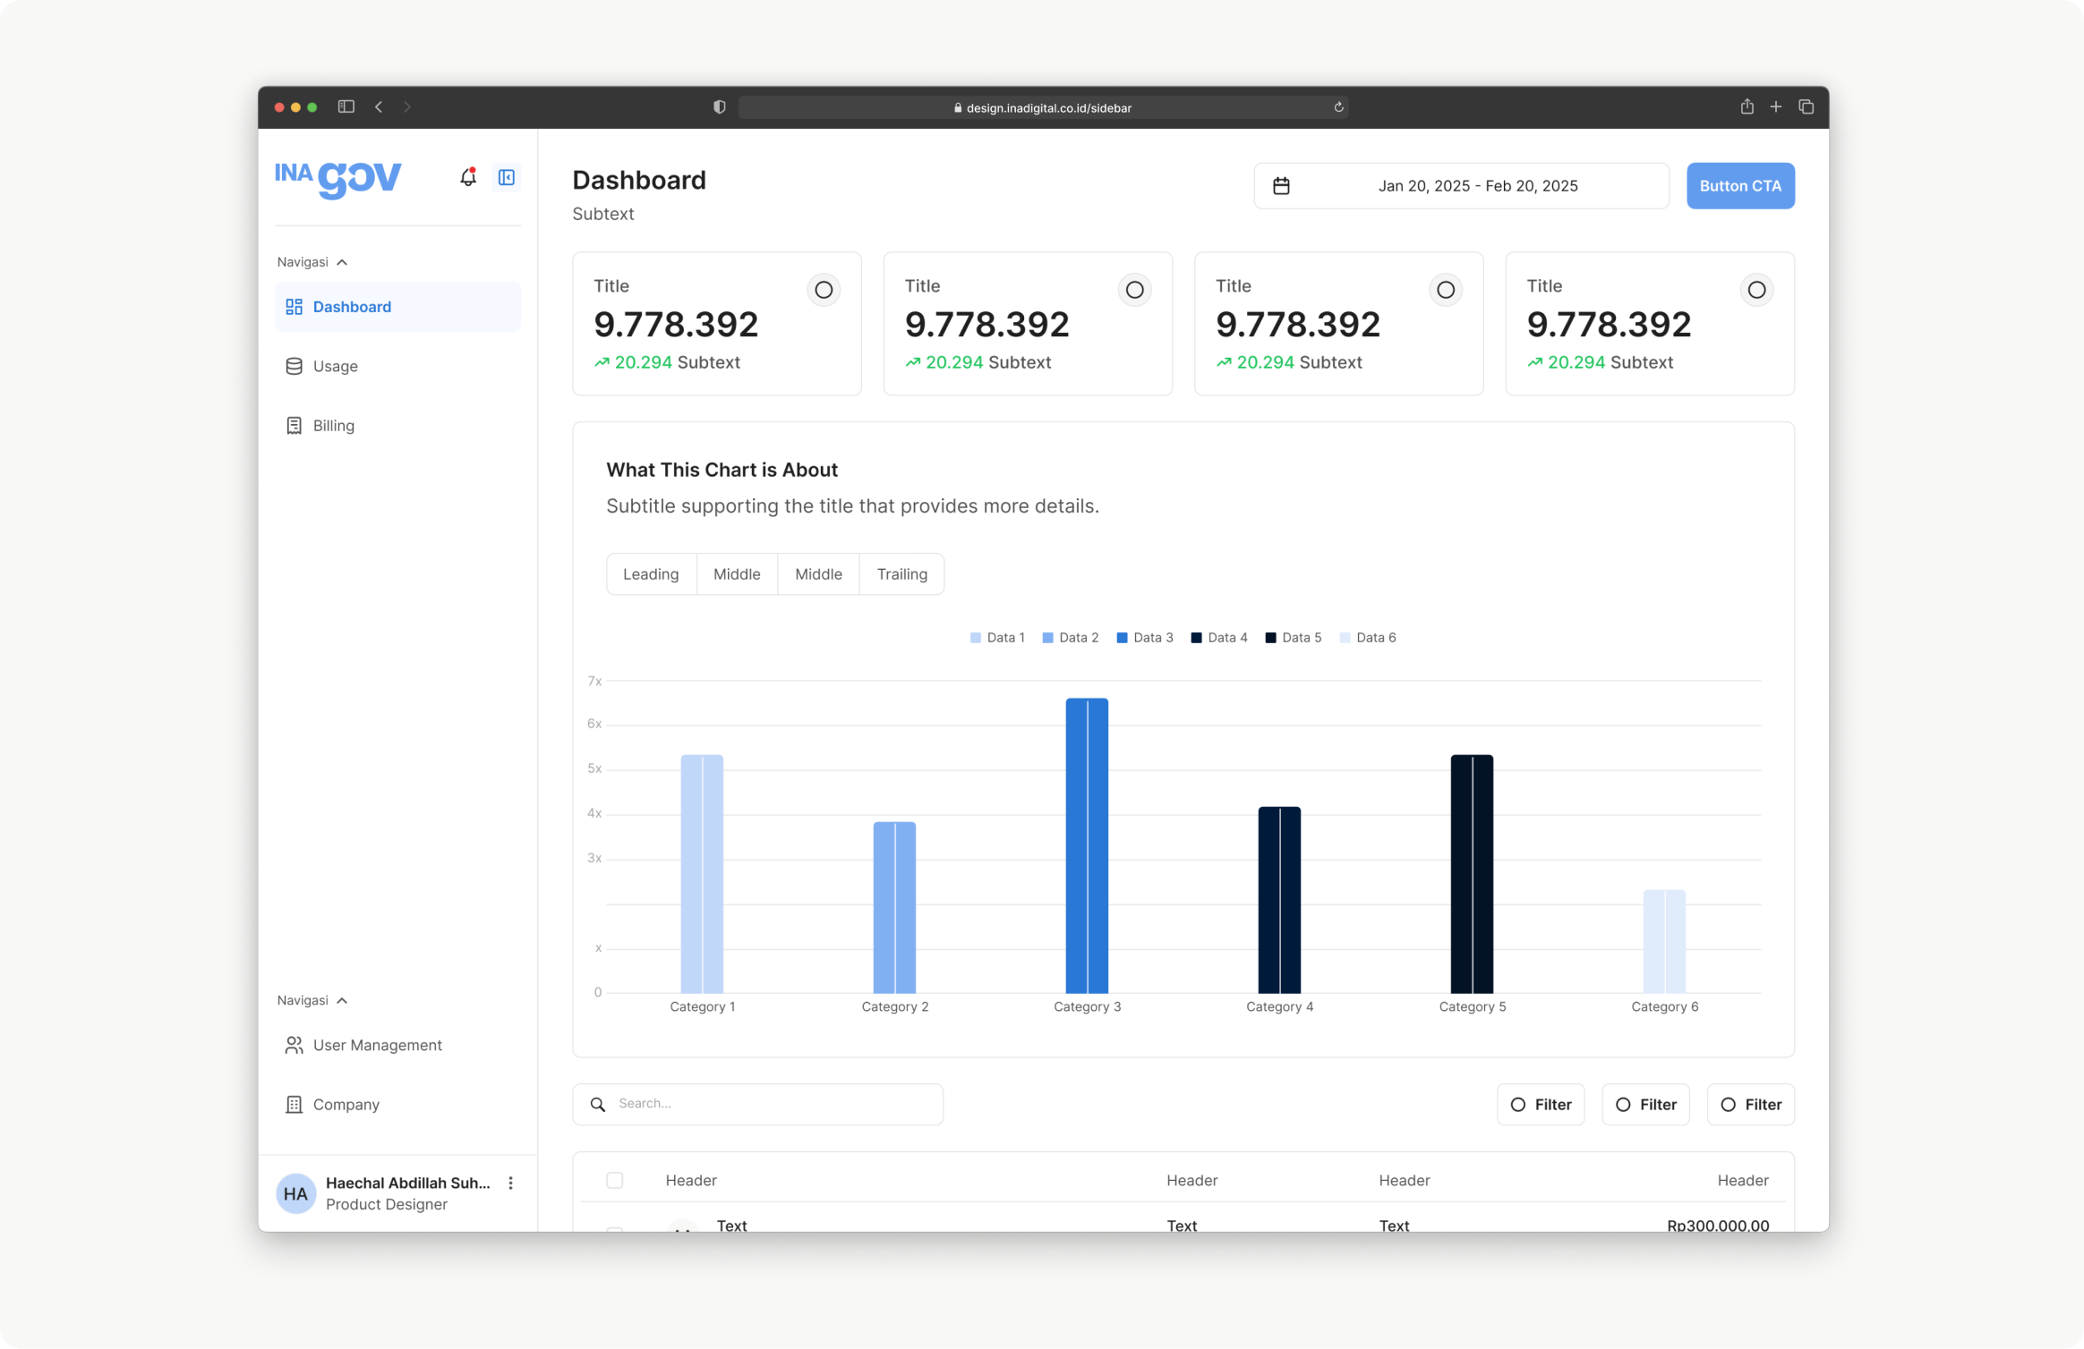
Task: Collapse sidebar using the panel toggle icon
Action: [507, 177]
